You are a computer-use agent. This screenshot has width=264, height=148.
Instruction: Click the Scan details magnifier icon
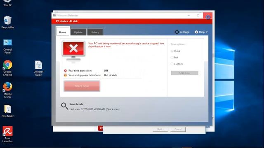64,106
